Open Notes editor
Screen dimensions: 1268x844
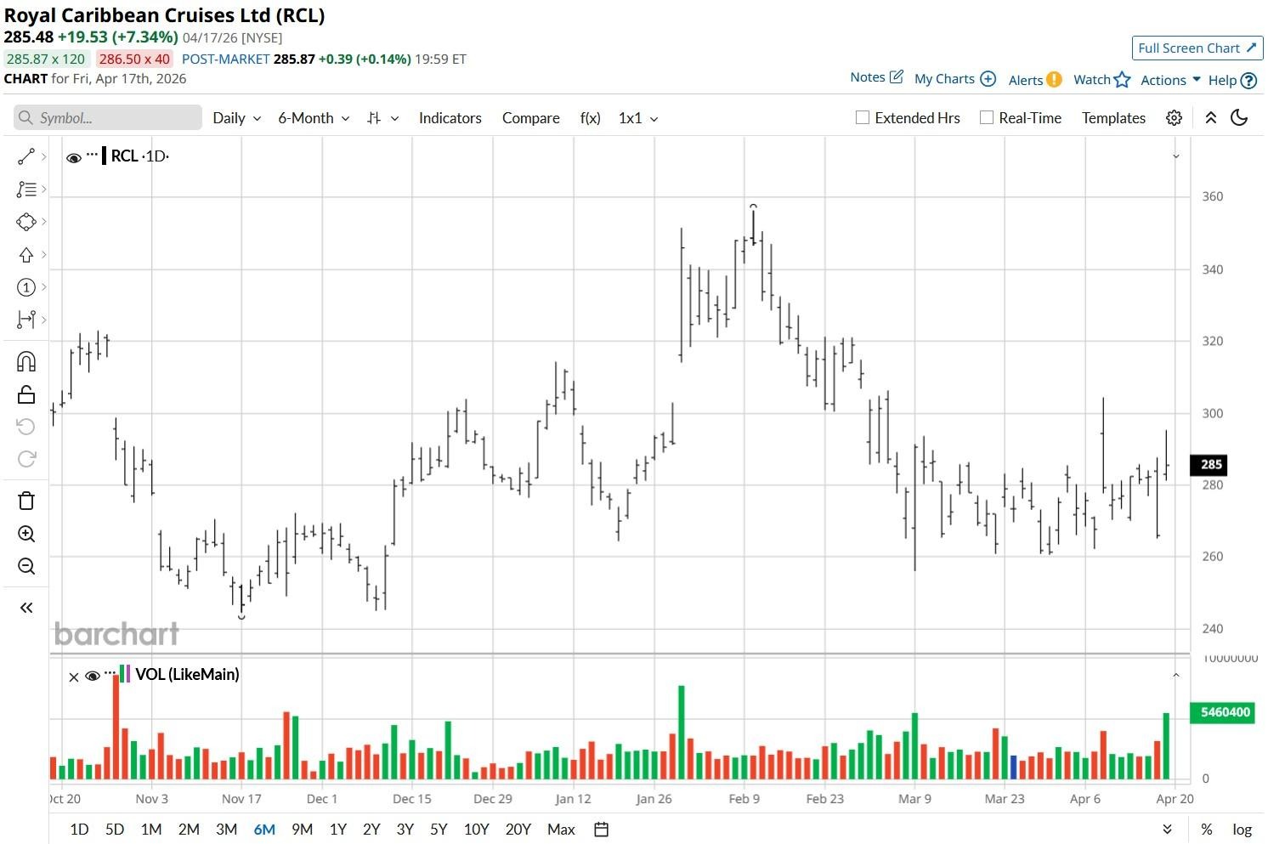pyautogui.click(x=876, y=77)
